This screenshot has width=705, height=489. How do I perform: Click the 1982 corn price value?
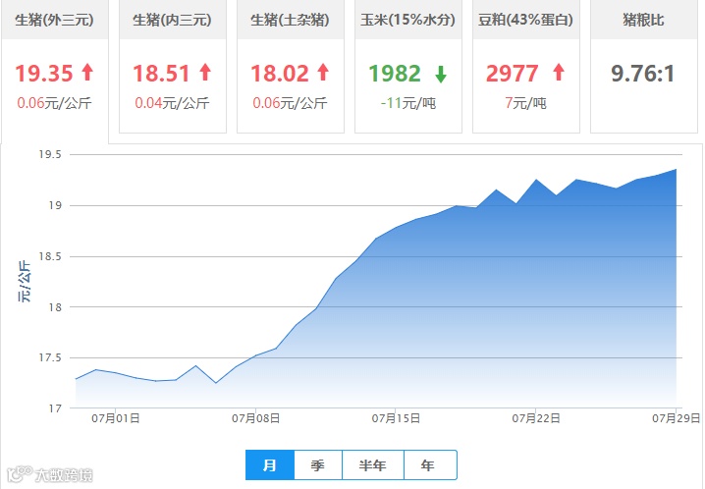pyautogui.click(x=395, y=74)
